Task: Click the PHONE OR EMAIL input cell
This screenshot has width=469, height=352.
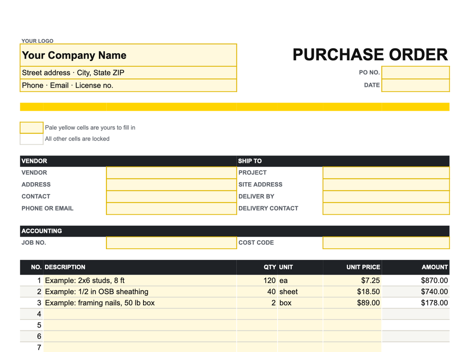Action: [171, 208]
